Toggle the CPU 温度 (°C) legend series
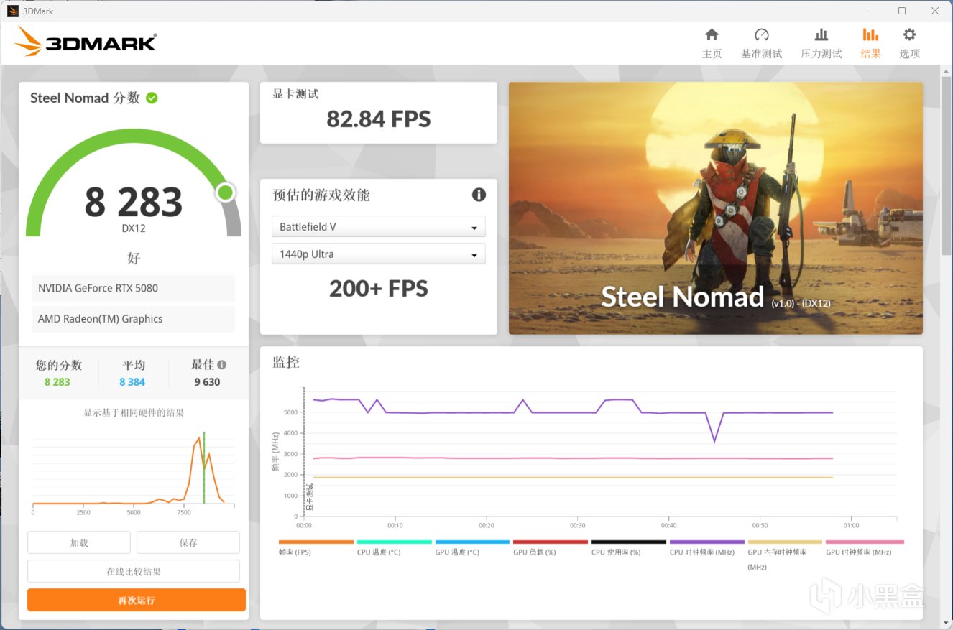The image size is (953, 630). [394, 547]
